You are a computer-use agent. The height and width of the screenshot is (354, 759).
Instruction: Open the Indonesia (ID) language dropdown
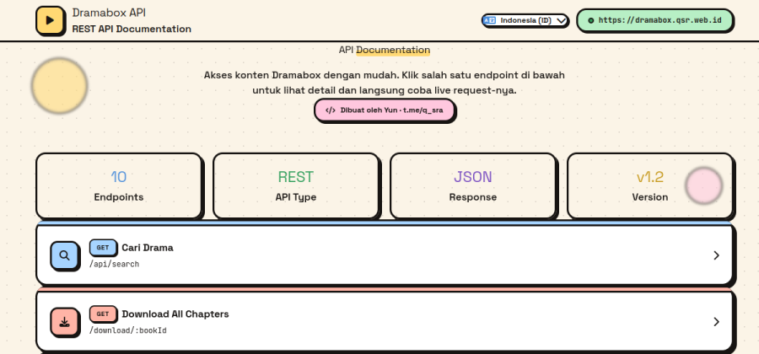(525, 20)
